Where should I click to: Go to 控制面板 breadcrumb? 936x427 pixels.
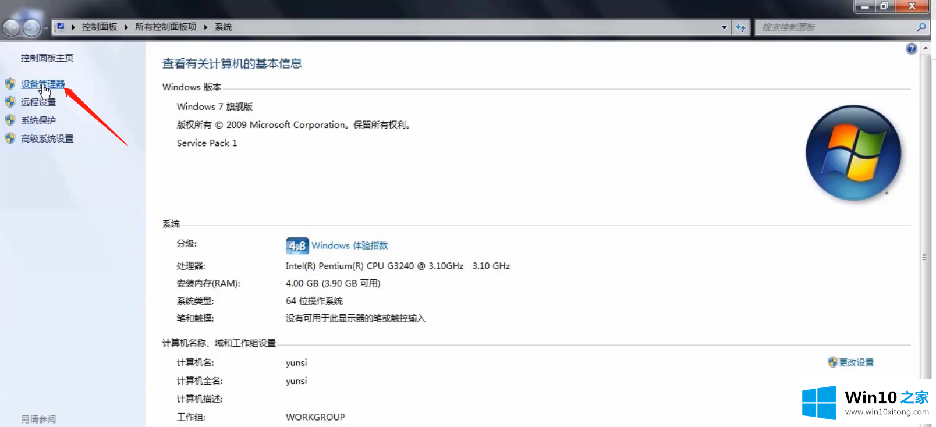[x=100, y=27]
